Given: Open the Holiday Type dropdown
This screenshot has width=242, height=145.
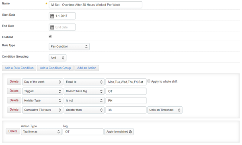Looking at the screenshot, I should coord(43,101).
